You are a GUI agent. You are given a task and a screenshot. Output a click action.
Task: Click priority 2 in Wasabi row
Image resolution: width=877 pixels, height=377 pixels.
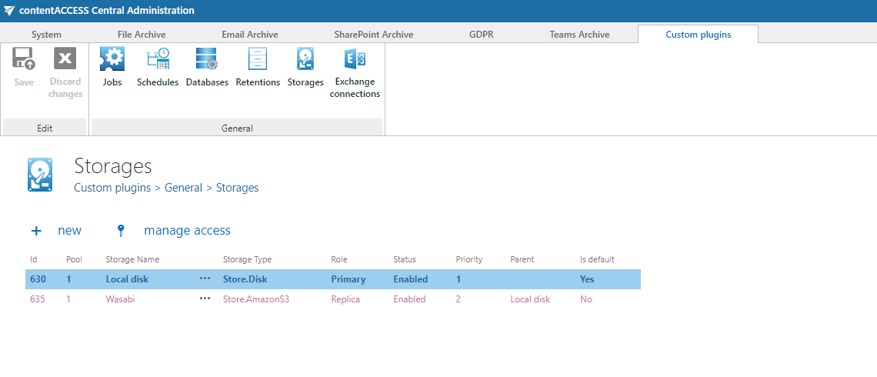(458, 299)
